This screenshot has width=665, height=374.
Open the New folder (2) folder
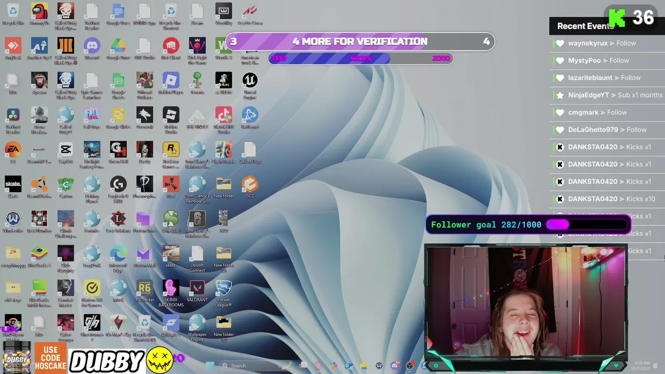[223, 259]
